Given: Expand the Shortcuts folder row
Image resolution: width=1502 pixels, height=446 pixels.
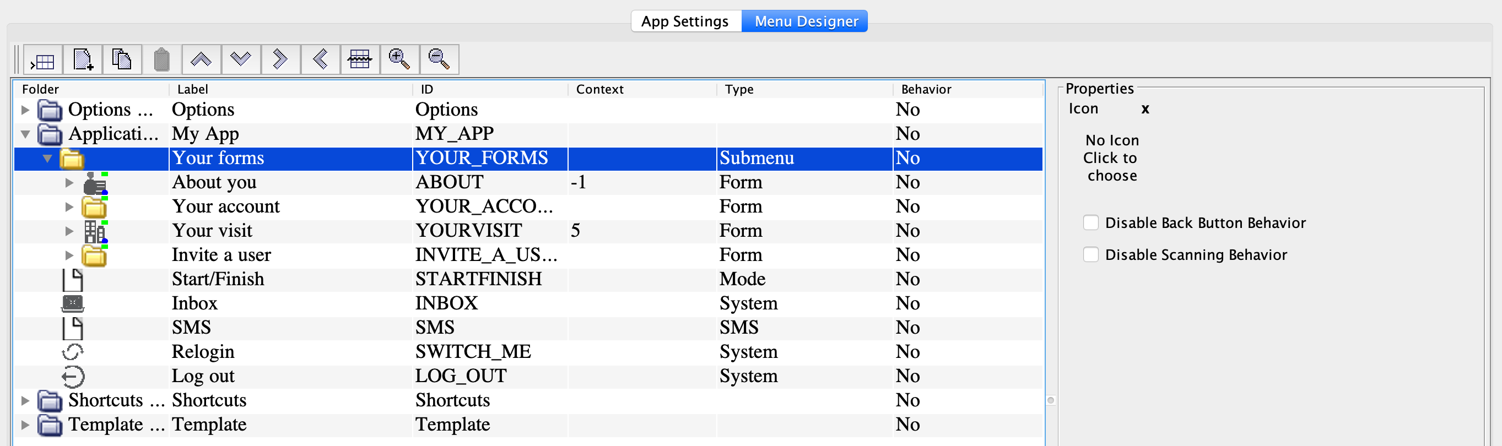Looking at the screenshot, I should [25, 400].
